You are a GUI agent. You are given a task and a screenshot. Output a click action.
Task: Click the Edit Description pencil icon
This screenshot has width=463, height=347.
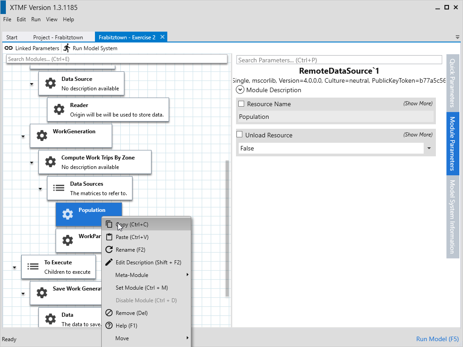[x=109, y=263]
